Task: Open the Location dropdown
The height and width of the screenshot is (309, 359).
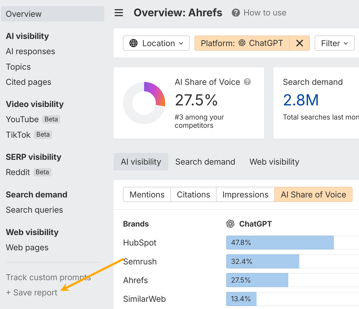Action: (x=156, y=43)
